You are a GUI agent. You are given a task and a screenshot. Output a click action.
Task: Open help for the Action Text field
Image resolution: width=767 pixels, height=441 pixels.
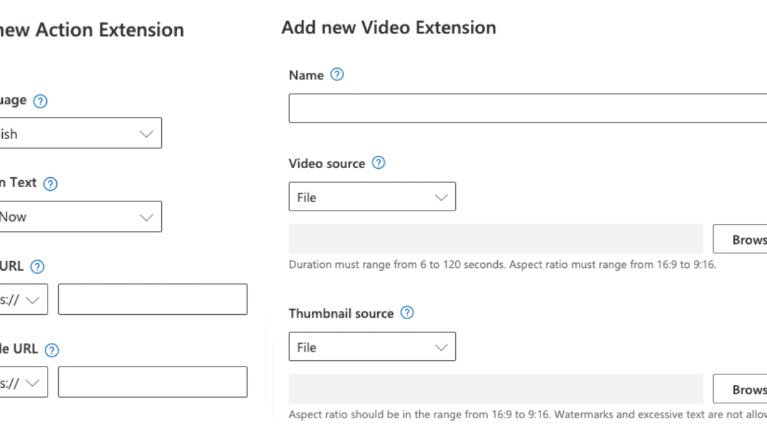[x=50, y=183]
